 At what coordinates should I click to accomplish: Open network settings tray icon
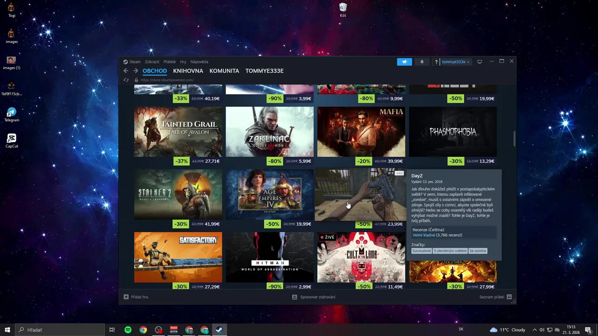(x=550, y=330)
